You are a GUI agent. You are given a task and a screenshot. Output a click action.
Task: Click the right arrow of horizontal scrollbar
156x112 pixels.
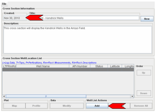132,96
